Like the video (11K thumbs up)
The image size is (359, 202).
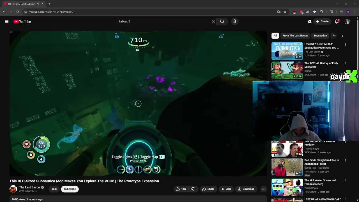[181, 189]
